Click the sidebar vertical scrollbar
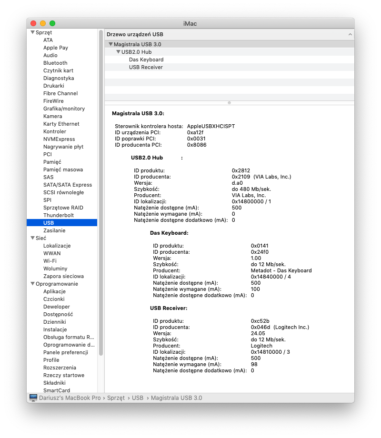381x438 pixels. point(101,190)
